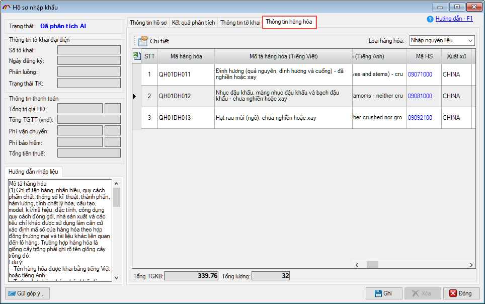Screen dimensions: 485x304
Task: Select row with code QH01DH011
Action: click(175, 74)
